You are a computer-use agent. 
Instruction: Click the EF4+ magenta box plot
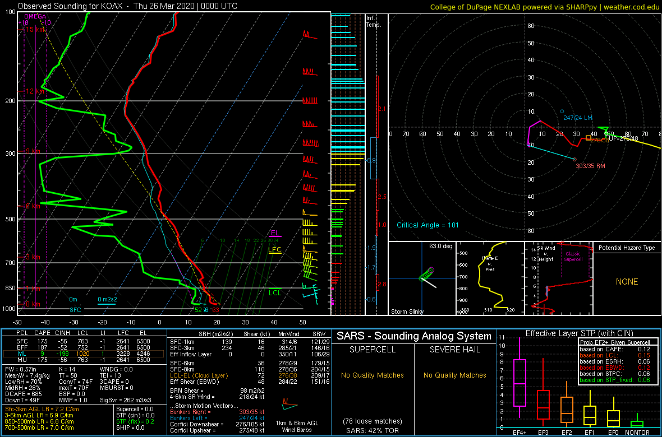(519, 379)
